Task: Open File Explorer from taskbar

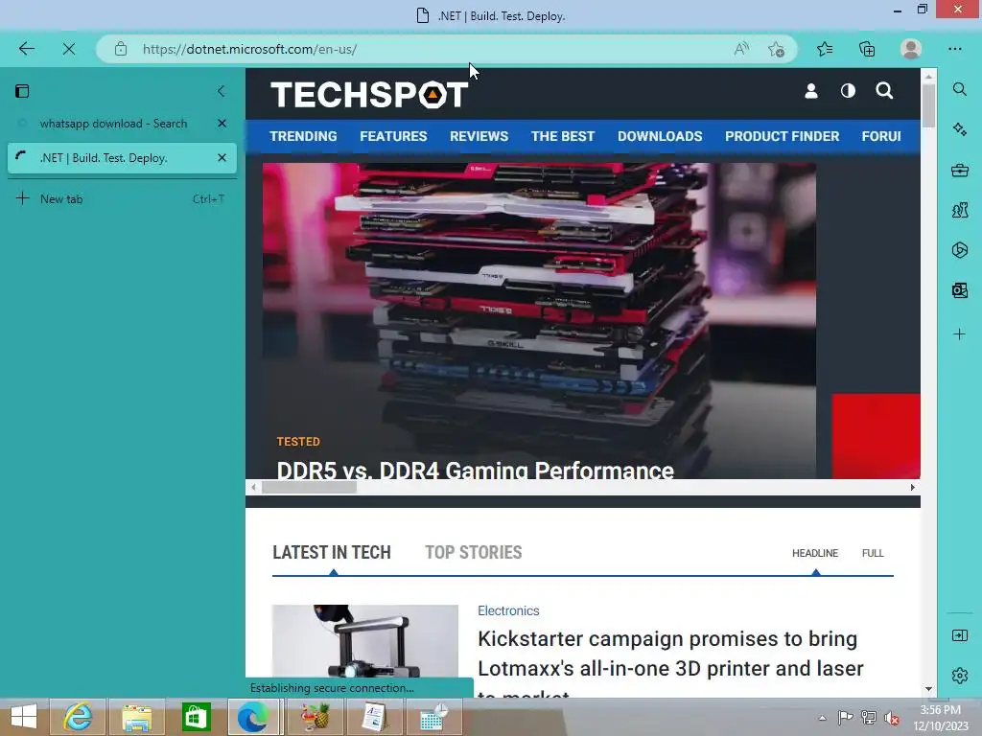Action: [x=136, y=717]
